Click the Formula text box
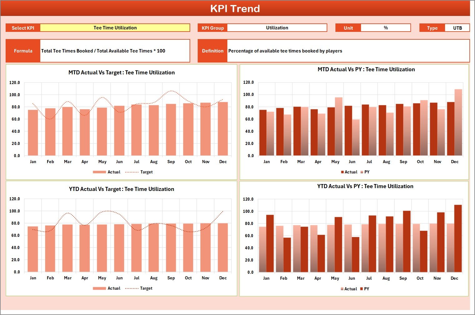This screenshot has width=475, height=315. (115, 51)
